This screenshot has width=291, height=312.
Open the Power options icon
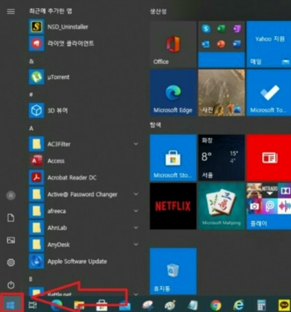tap(11, 285)
